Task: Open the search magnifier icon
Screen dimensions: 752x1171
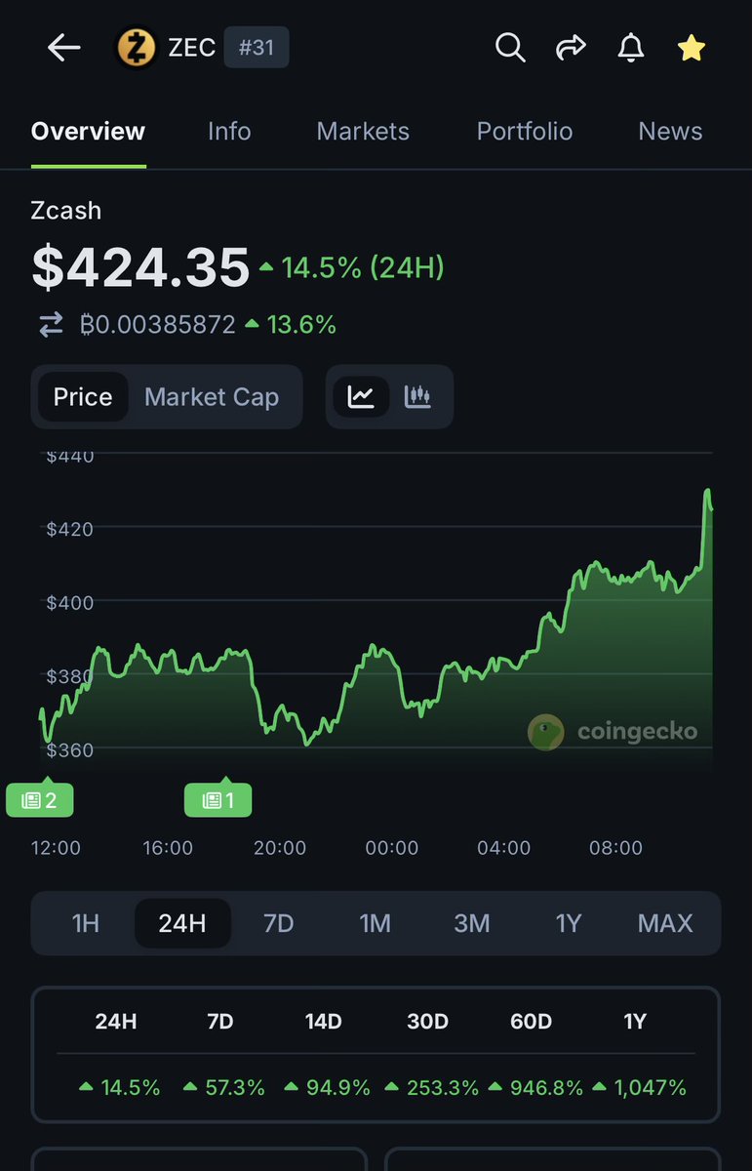Action: point(510,47)
